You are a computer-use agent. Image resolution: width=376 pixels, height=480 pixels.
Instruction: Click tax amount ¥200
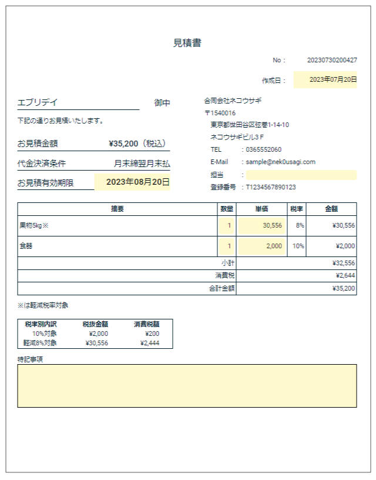pyautogui.click(x=152, y=334)
